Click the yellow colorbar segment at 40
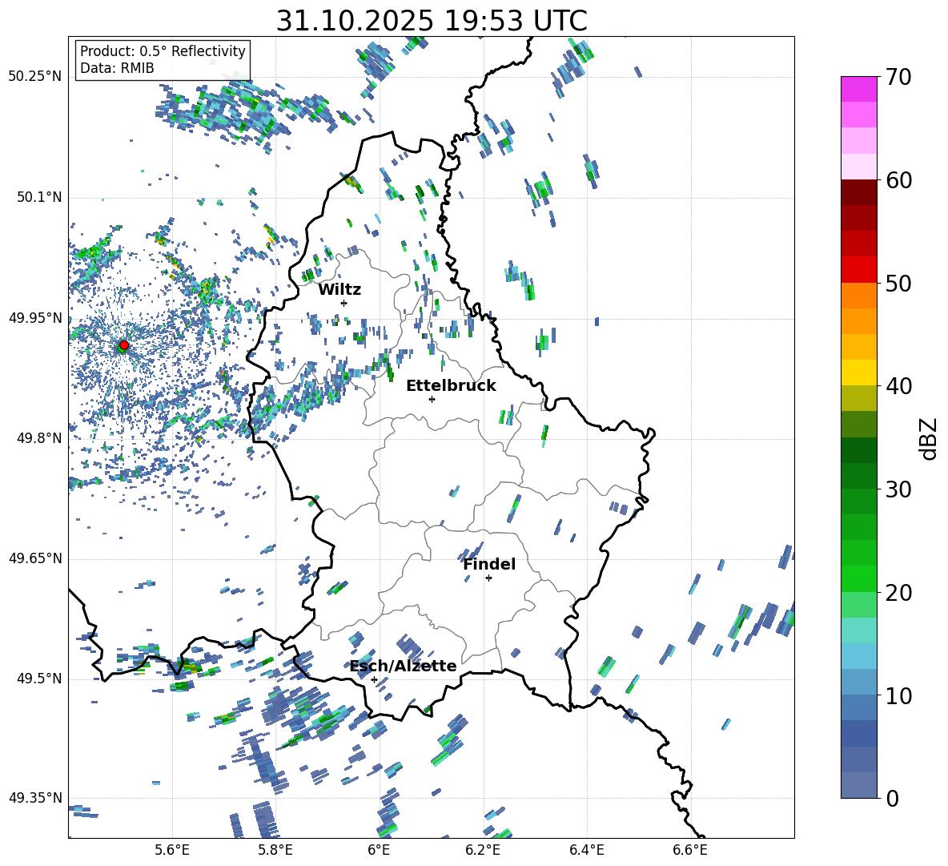The image size is (948, 866). 858,373
